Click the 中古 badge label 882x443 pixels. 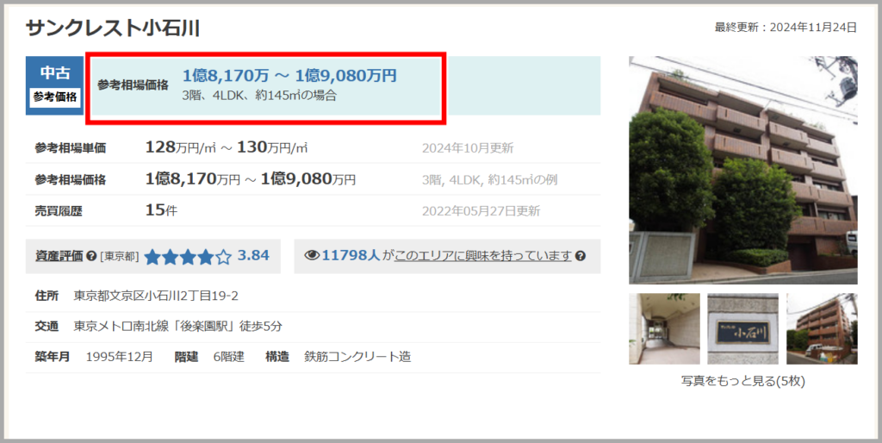[x=55, y=73]
